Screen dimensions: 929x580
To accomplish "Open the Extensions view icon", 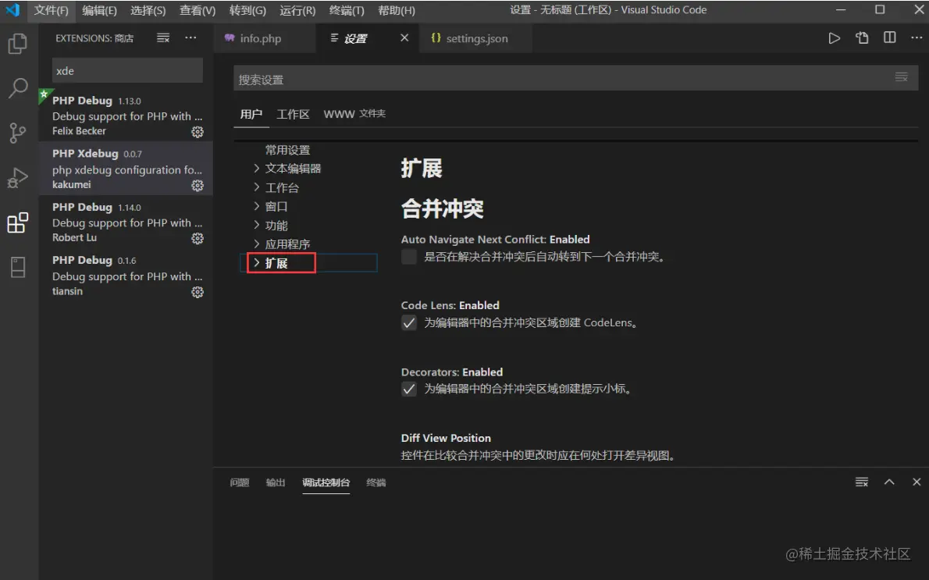I will tap(18, 222).
